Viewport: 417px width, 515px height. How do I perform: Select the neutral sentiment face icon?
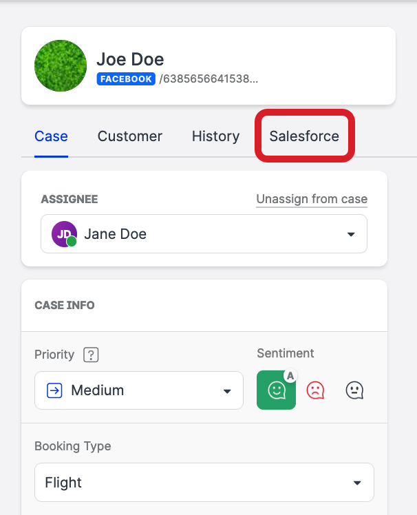(x=354, y=390)
